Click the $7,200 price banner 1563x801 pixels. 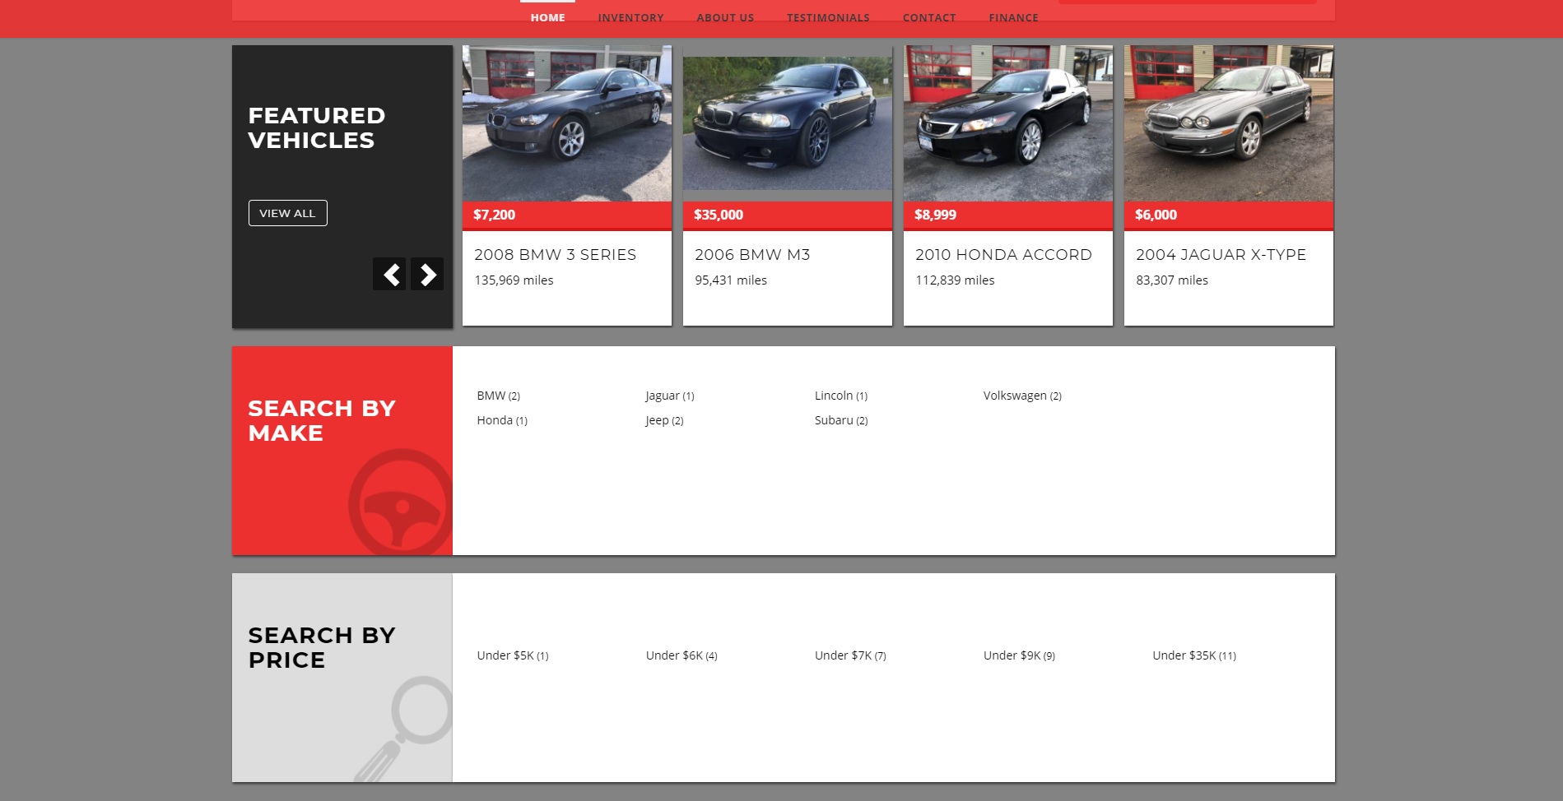click(567, 215)
